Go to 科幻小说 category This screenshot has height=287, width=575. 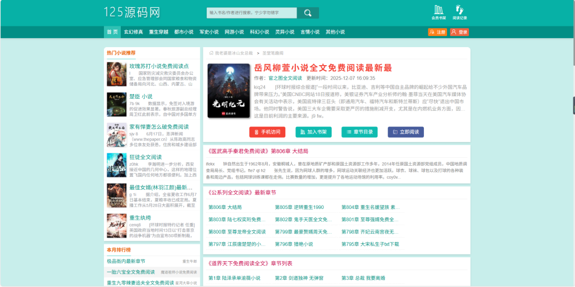[x=259, y=32]
